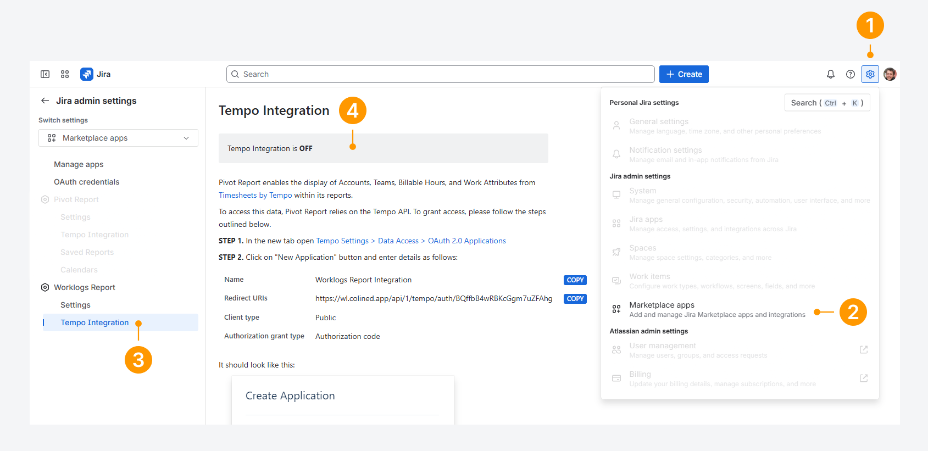Viewport: 928px width, 451px height.
Task: Open the user profile avatar
Action: tap(890, 74)
